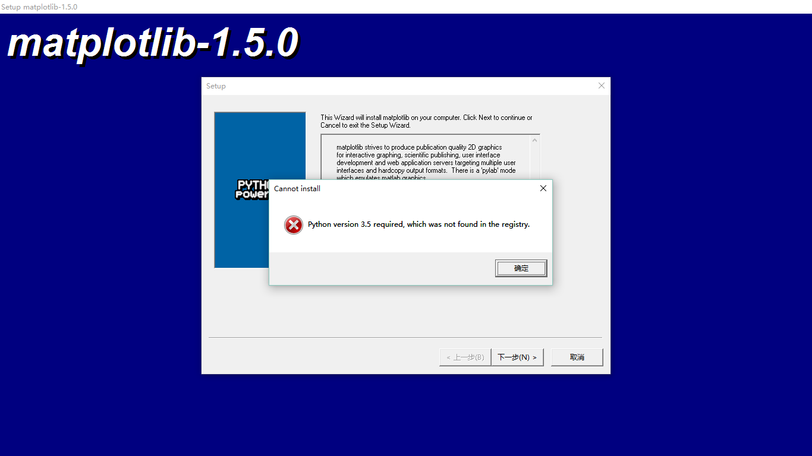Click the Setup matplotlib-1.5.0 window title

(39, 7)
